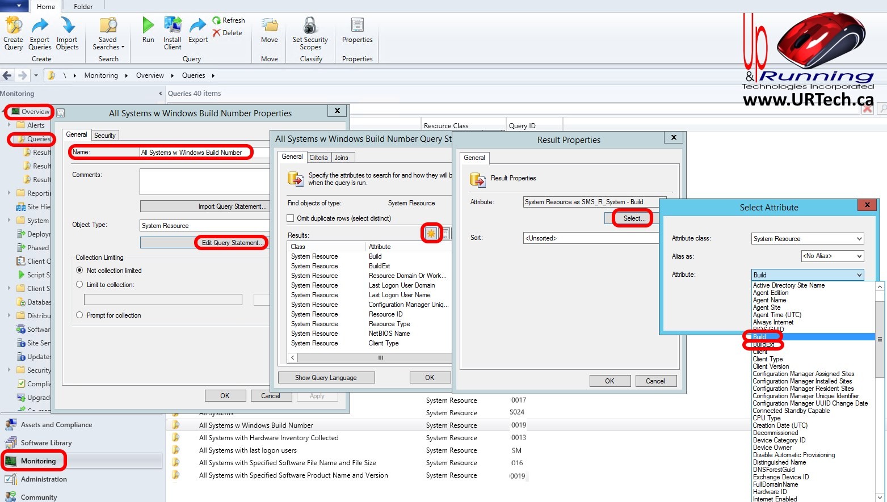Open the Attribute class dropdown
Viewport: 887px width, 502px height.
[x=807, y=239]
